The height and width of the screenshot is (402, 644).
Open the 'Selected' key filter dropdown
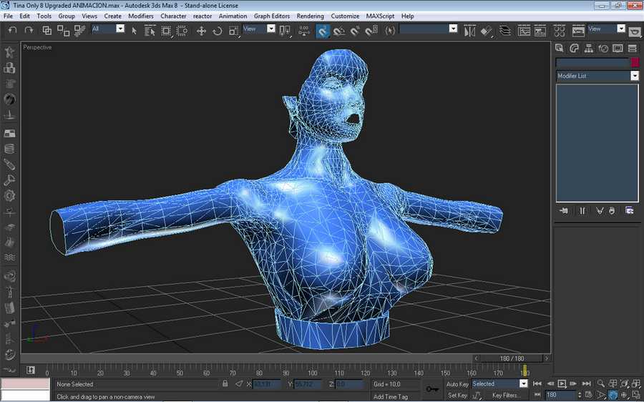523,384
